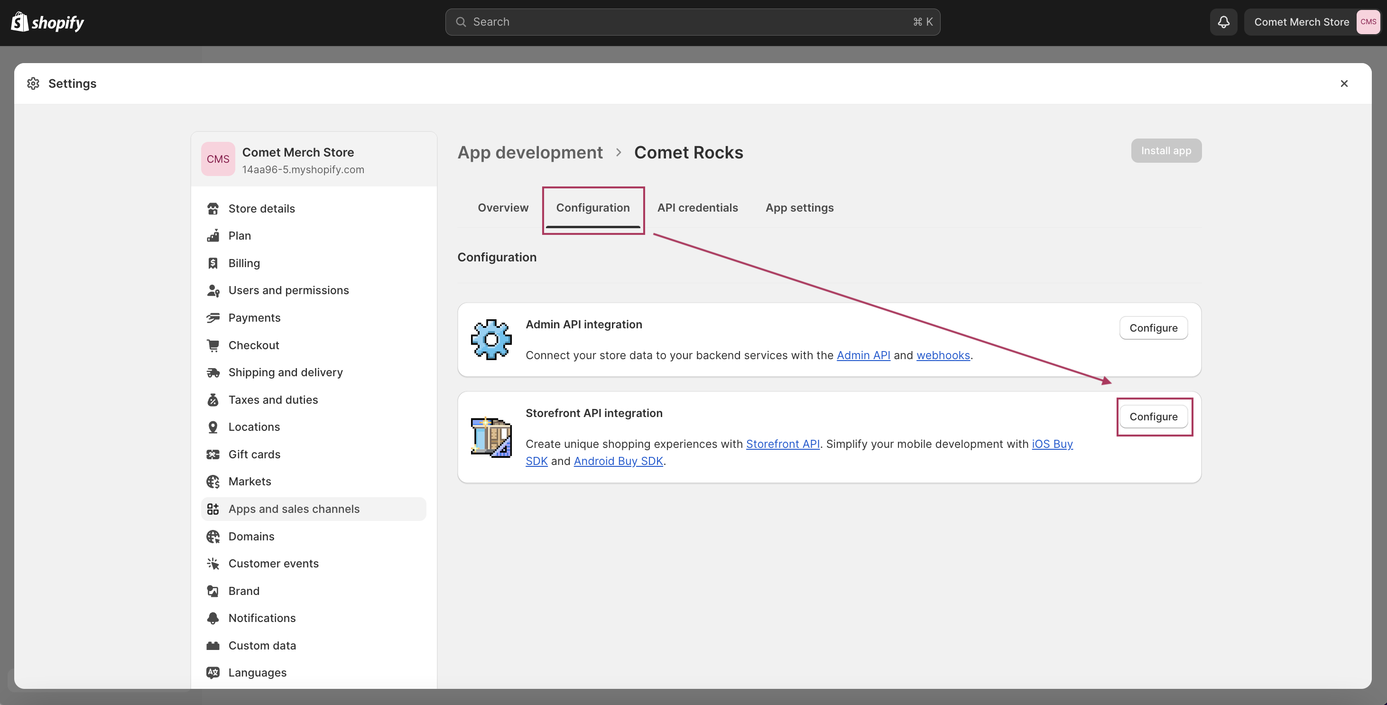Click the Shipping and delivery truck icon
Viewport: 1387px width, 705px height.
213,372
